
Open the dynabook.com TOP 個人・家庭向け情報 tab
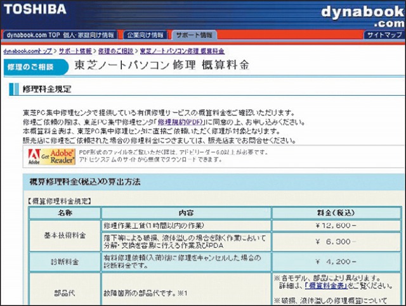pyautogui.click(x=61, y=35)
